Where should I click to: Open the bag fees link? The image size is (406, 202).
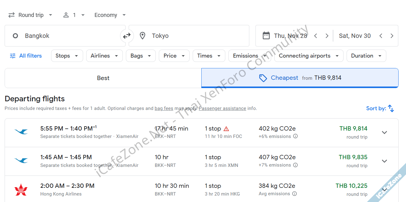click(x=164, y=108)
